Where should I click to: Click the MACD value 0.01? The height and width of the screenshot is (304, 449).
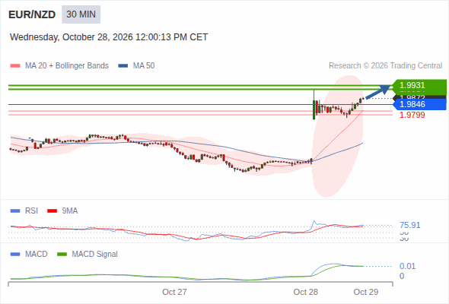pos(407,266)
